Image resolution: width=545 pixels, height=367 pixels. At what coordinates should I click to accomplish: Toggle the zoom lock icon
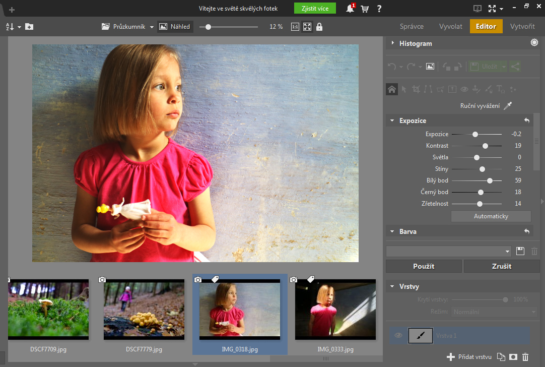click(319, 27)
